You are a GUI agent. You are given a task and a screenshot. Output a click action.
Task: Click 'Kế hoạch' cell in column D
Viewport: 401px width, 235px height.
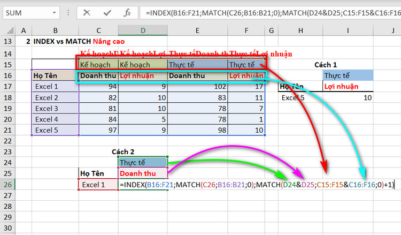pos(143,65)
